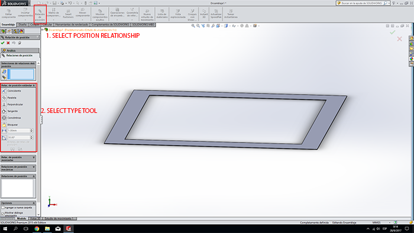414x233 pixels.
Task: Switch to Diseño tab
Action: coord(22,24)
